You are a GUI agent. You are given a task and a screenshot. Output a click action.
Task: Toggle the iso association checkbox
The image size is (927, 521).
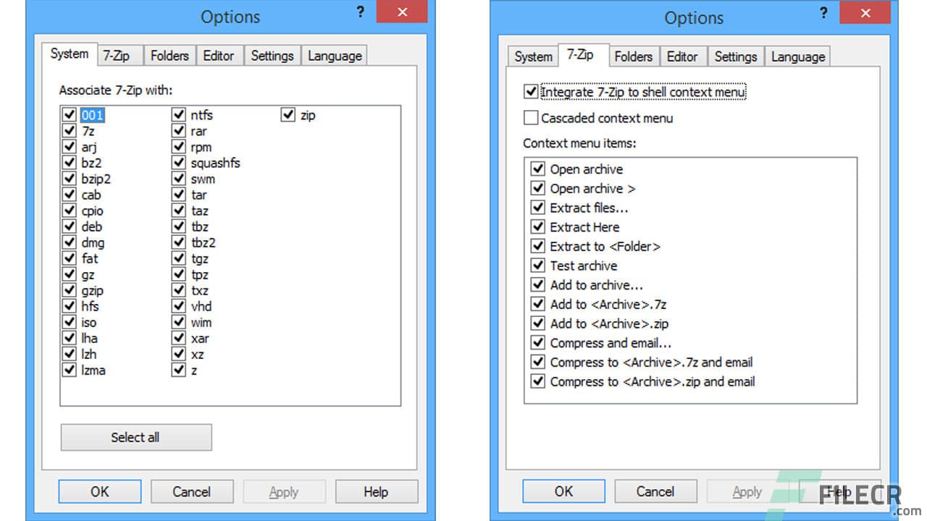tap(70, 322)
